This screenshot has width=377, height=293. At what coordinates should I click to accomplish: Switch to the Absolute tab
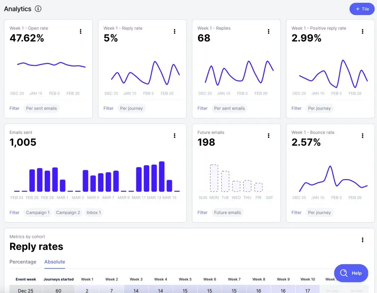[54, 262]
